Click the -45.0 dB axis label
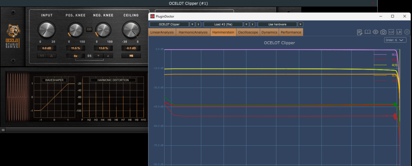Image resolution: width=412 pixels, height=166 pixels. click(158, 107)
